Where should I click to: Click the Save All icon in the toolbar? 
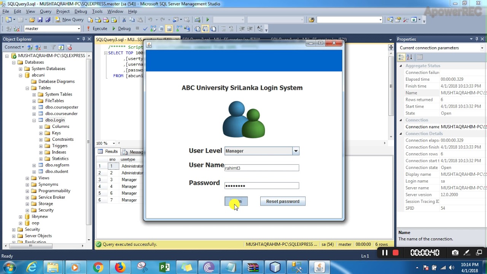47,20
